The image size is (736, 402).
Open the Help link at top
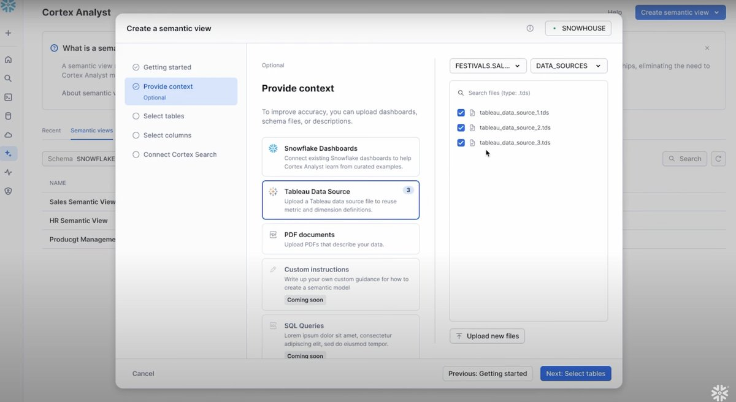[x=615, y=12]
